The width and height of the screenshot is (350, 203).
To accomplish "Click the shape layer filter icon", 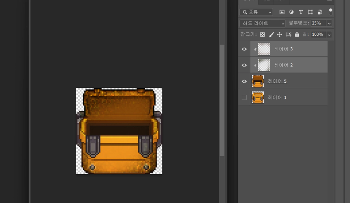I will (310, 12).
